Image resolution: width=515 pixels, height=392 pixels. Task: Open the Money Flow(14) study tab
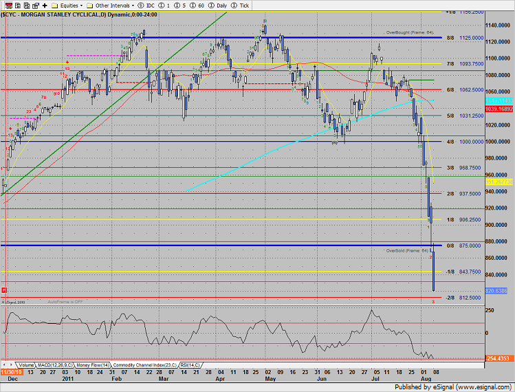[93, 365]
